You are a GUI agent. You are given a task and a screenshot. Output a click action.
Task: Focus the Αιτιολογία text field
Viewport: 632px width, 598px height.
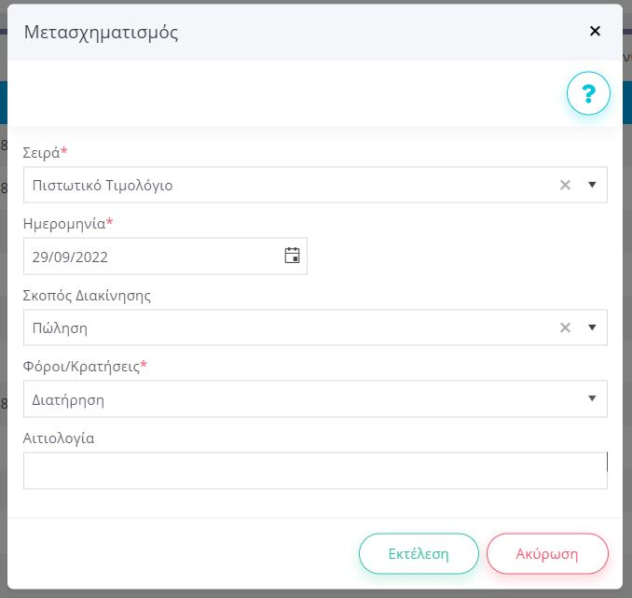[x=314, y=471]
